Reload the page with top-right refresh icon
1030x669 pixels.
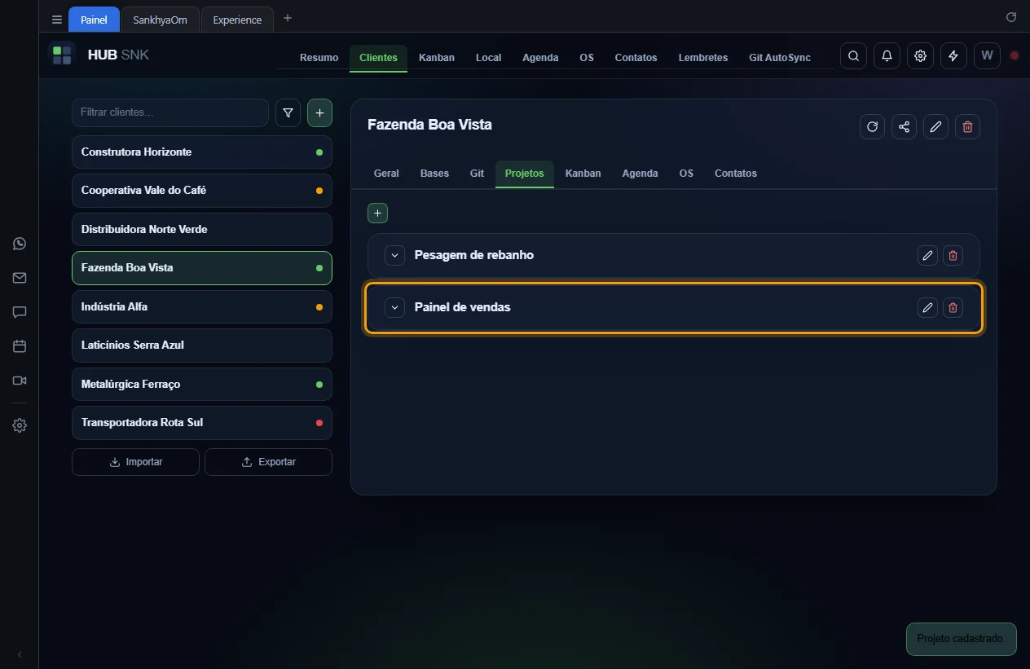[1011, 17]
